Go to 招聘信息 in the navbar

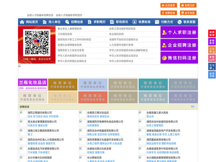(77, 22)
